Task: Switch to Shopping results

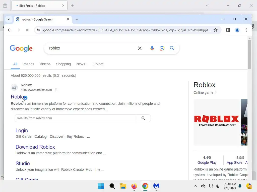Action: [x=63, y=64]
